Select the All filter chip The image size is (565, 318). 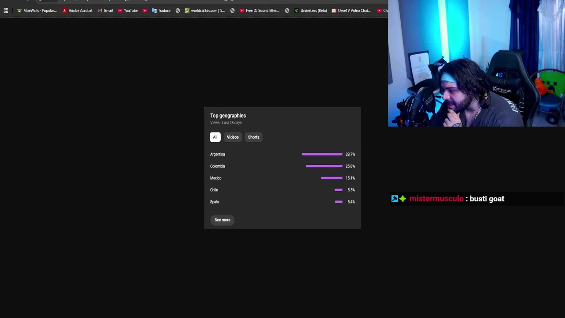(215, 137)
